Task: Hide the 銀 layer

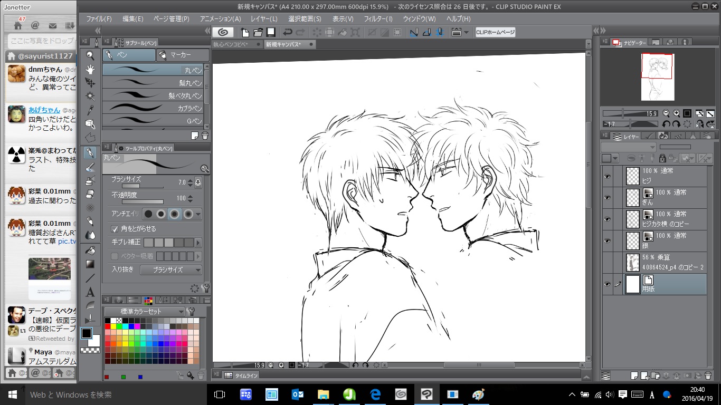Action: pyautogui.click(x=607, y=240)
